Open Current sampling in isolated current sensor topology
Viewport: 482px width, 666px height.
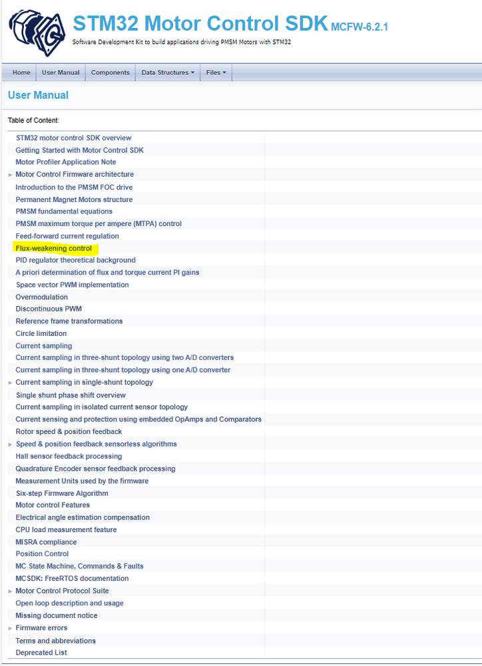coord(102,407)
